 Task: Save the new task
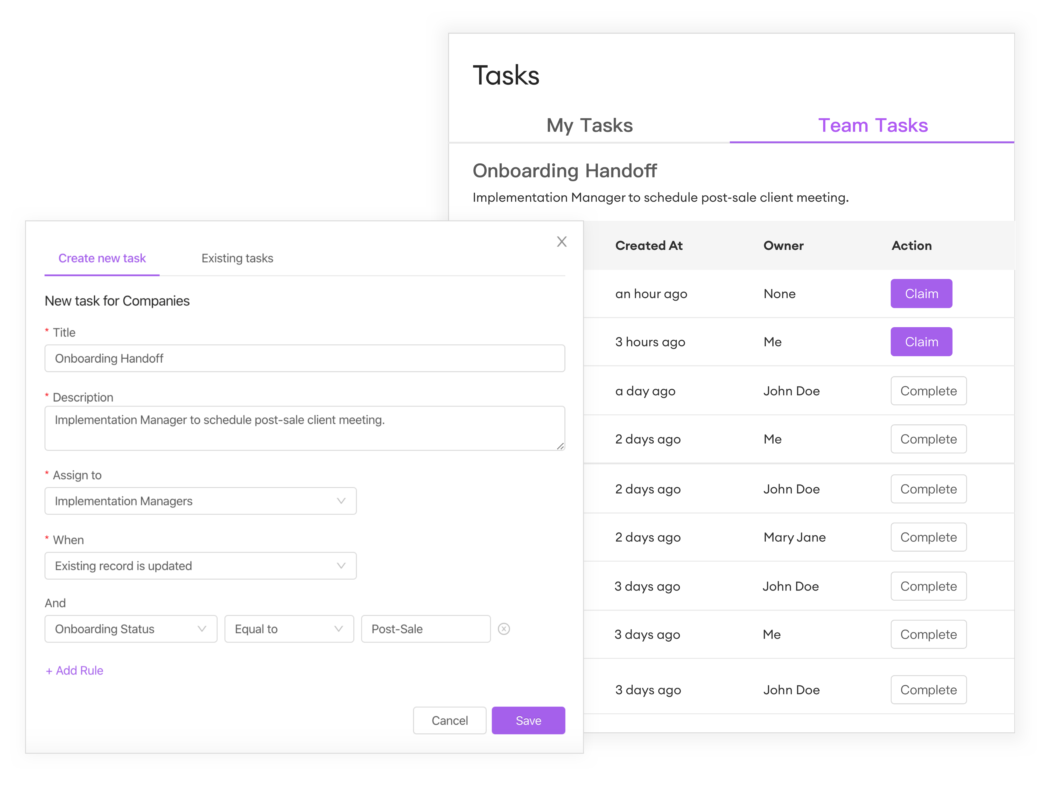(x=528, y=720)
